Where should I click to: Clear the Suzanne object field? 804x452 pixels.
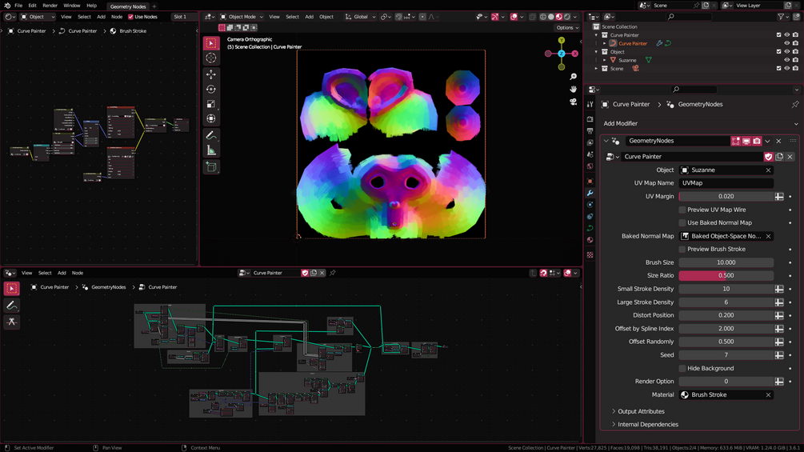tap(768, 170)
